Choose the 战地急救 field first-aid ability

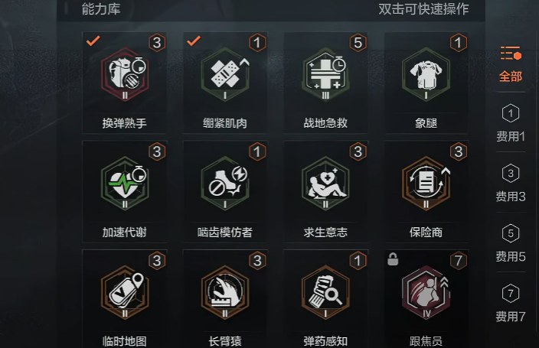[x=325, y=74]
